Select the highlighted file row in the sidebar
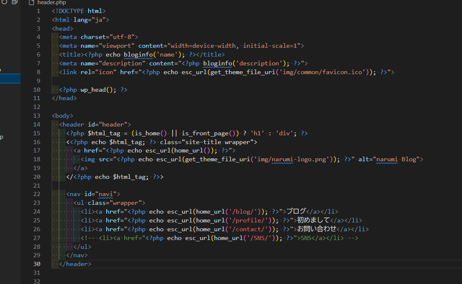 (10, 79)
